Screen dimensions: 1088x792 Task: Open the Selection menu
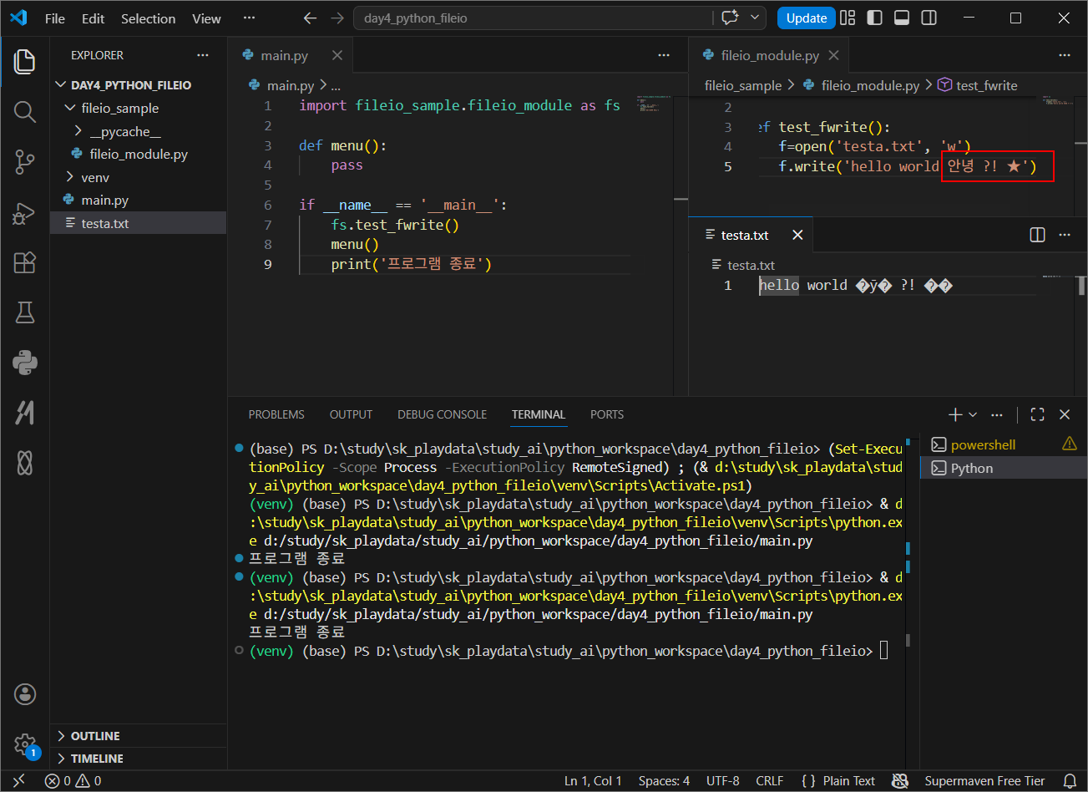(149, 18)
